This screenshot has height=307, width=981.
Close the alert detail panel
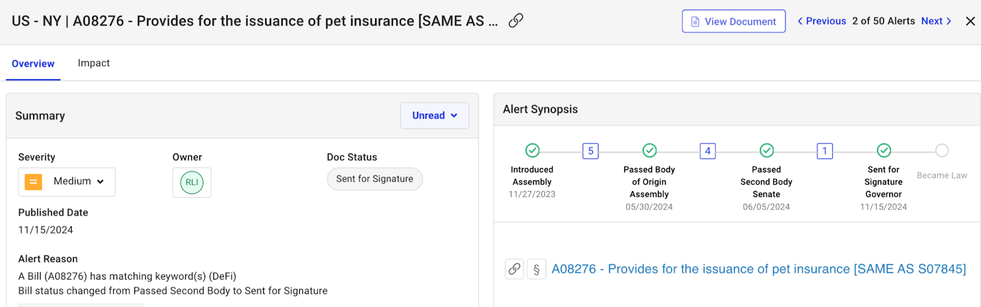point(970,21)
